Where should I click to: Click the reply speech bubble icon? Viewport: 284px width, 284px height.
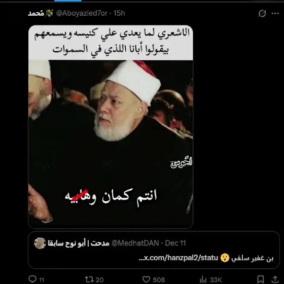click(32, 279)
